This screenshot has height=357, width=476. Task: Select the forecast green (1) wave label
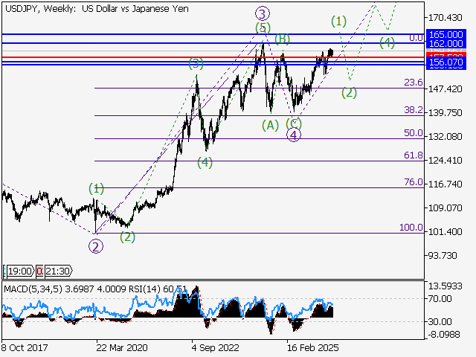click(338, 21)
